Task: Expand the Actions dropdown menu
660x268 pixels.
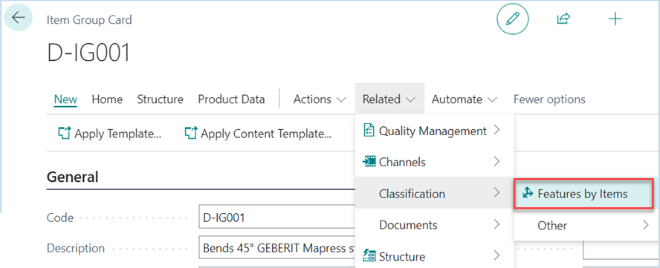Action: tap(320, 99)
